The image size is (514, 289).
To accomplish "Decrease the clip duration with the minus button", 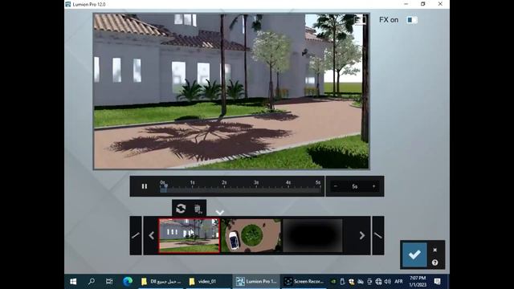I will click(x=336, y=186).
